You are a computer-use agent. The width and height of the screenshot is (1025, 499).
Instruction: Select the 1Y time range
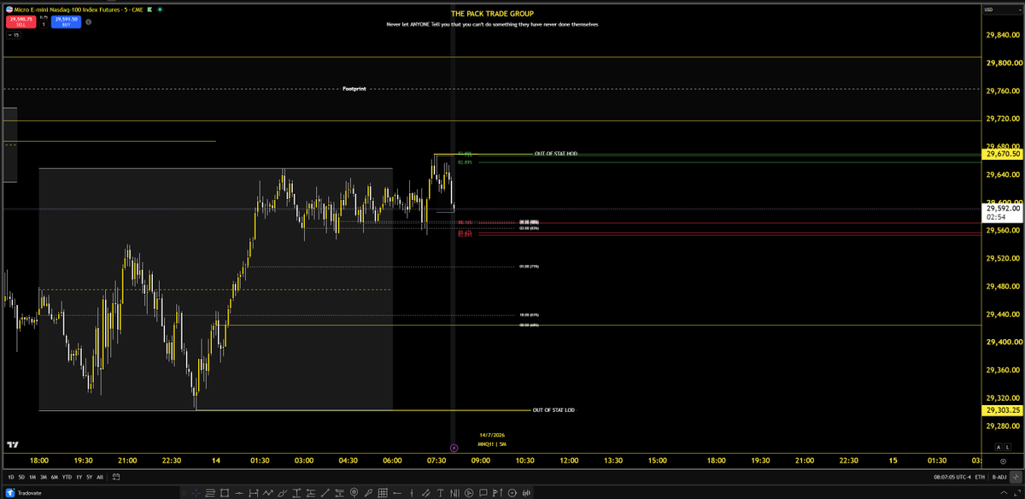click(79, 476)
